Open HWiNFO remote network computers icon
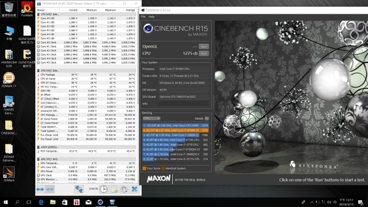368x207 pixels. [x=79, y=189]
